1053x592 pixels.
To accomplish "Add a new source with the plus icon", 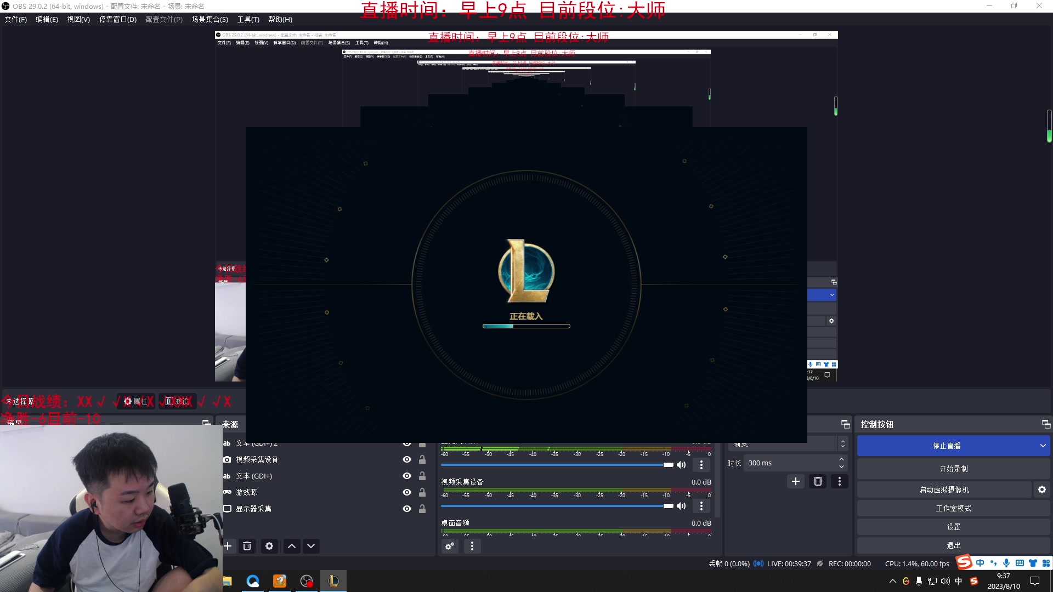I will (x=228, y=546).
